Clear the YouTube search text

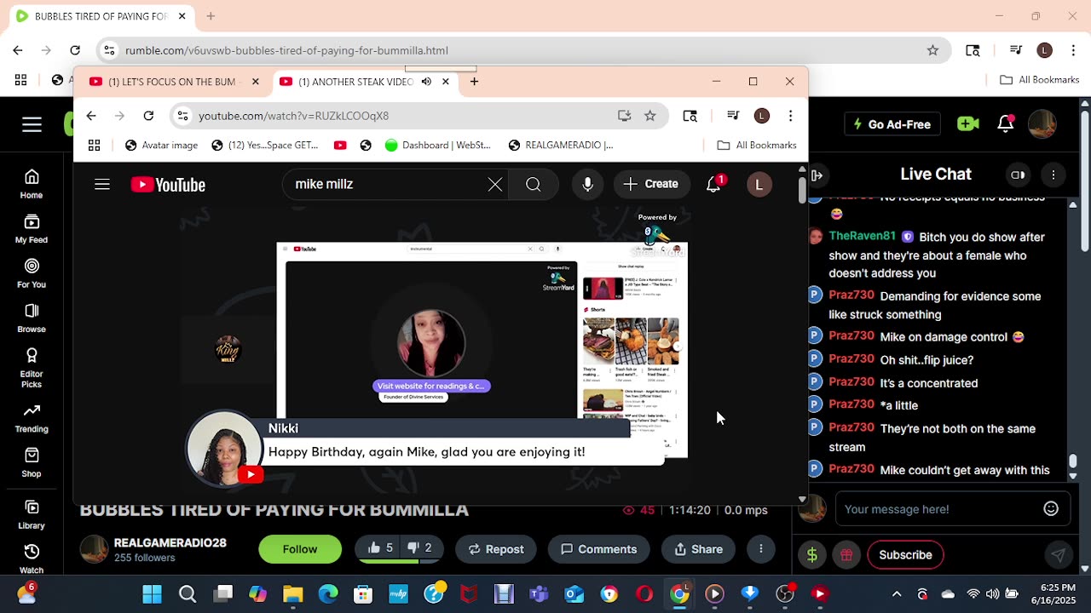click(495, 185)
